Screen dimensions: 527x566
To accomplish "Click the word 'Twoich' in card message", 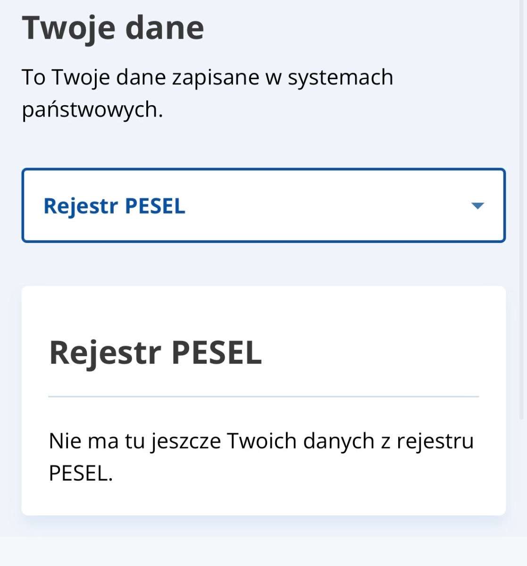I will click(x=261, y=442).
